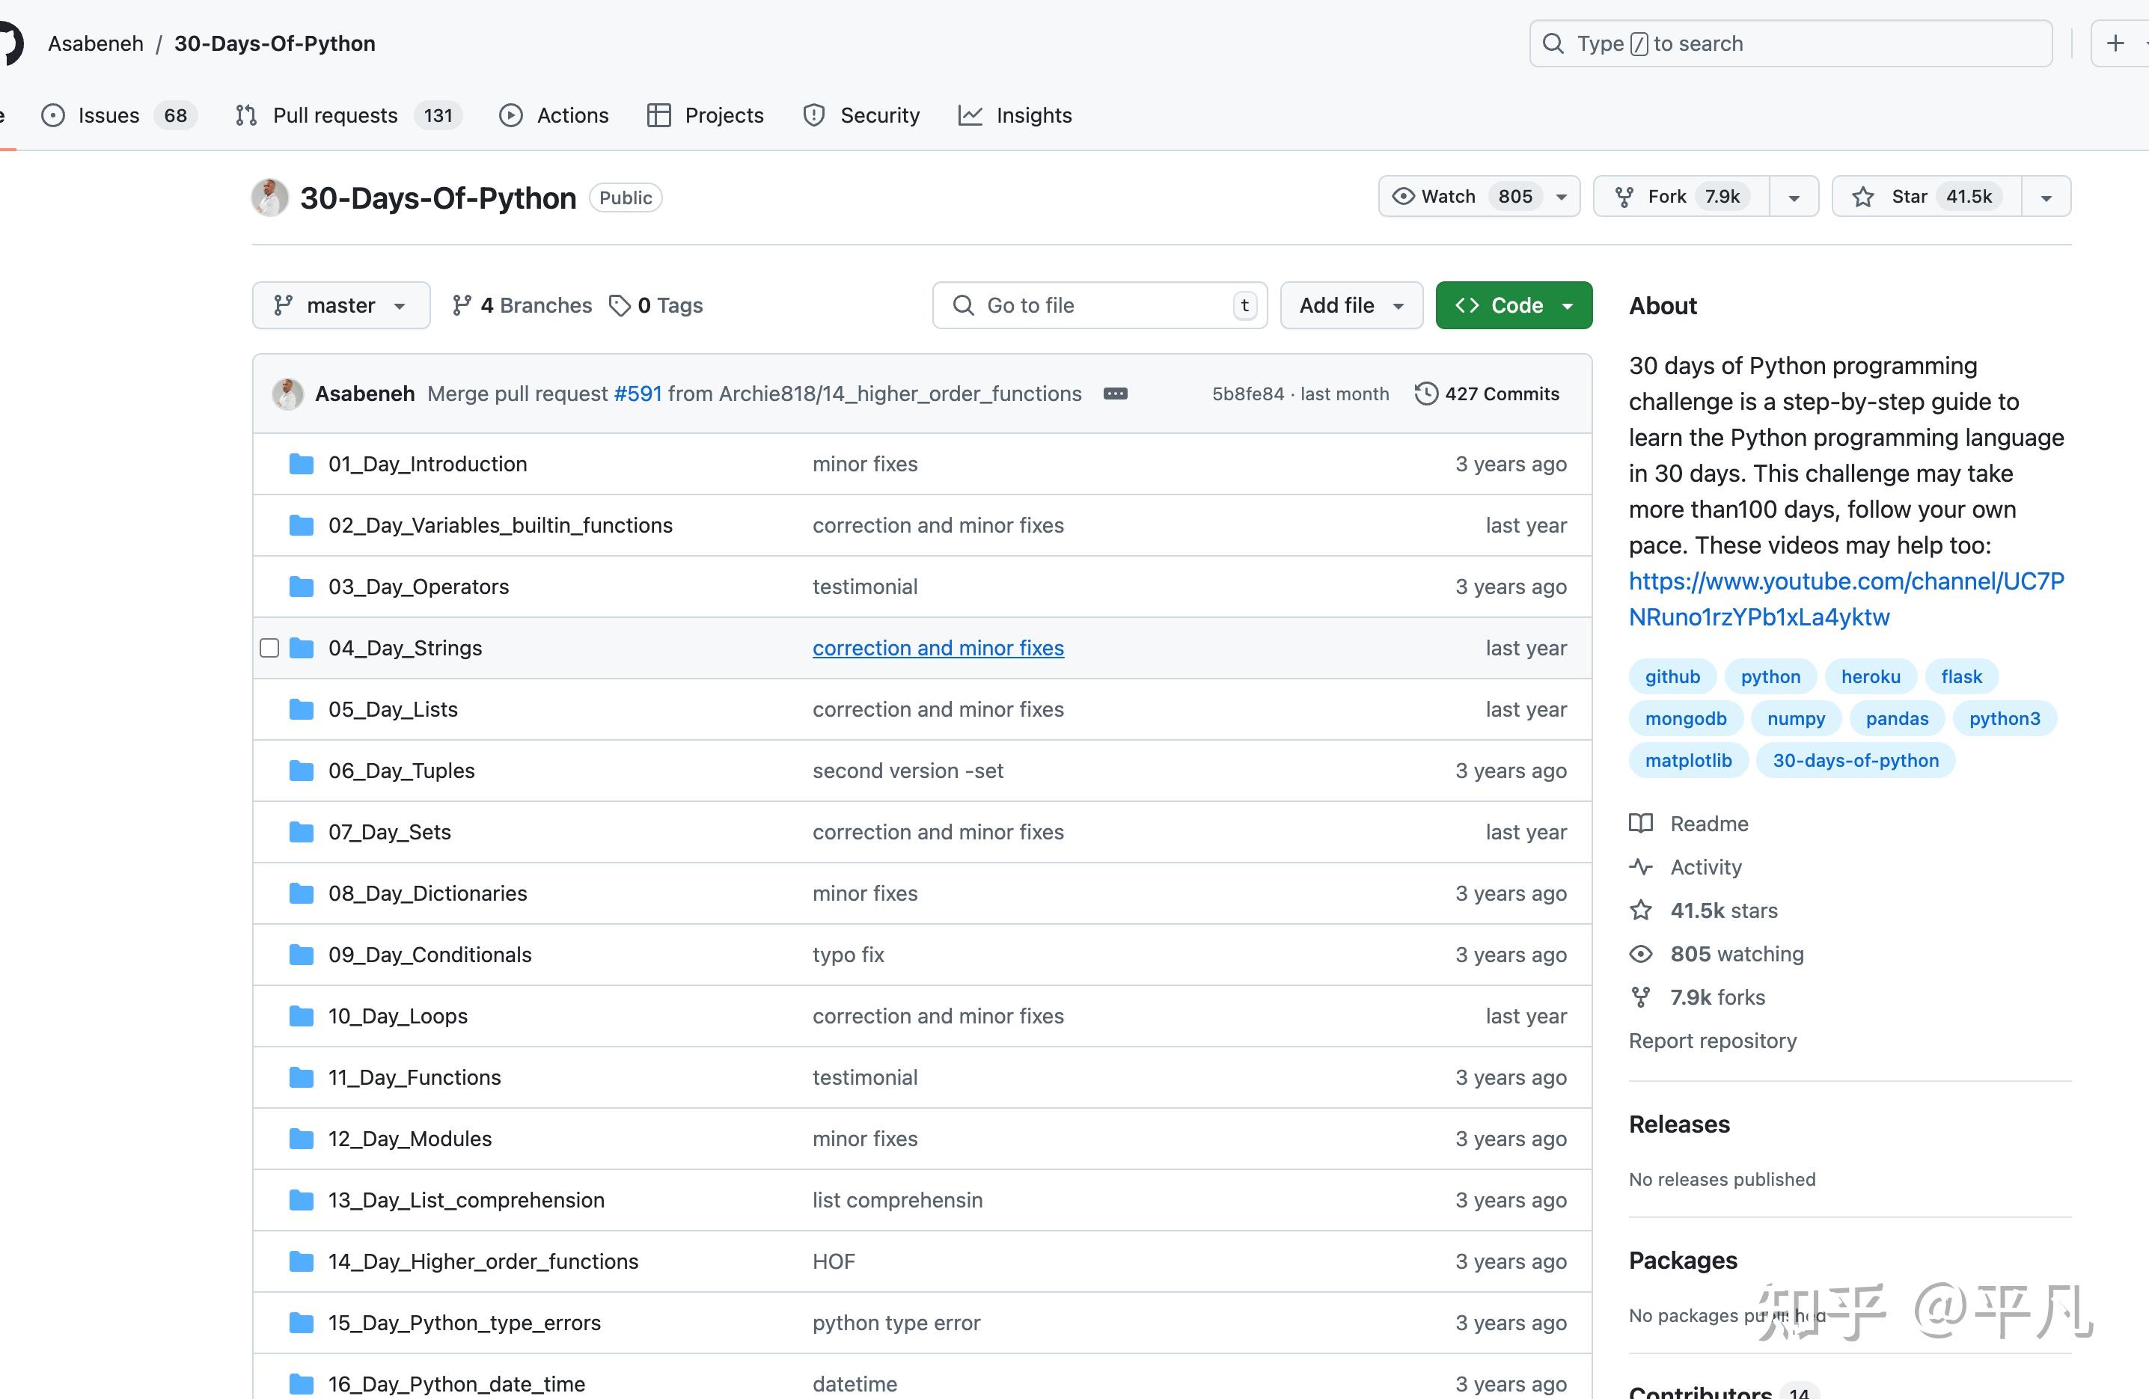Viewport: 2149px width, 1399px height.
Task: Select the numpy topic tag
Action: [1796, 718]
